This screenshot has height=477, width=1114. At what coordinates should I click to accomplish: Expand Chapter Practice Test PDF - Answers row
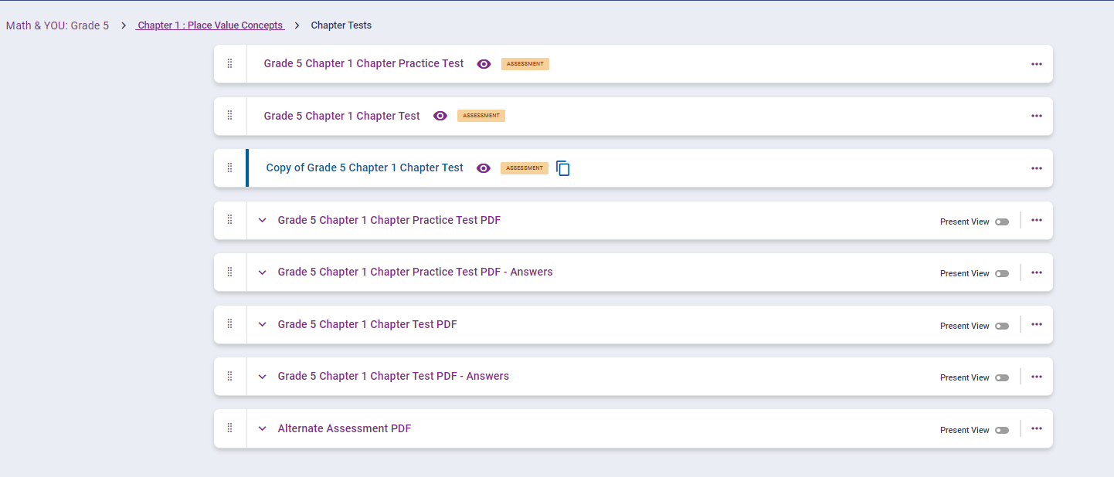(x=263, y=272)
